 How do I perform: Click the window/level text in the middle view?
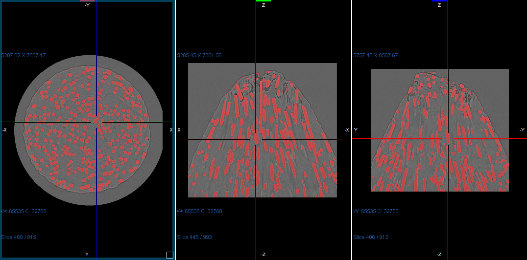click(199, 212)
